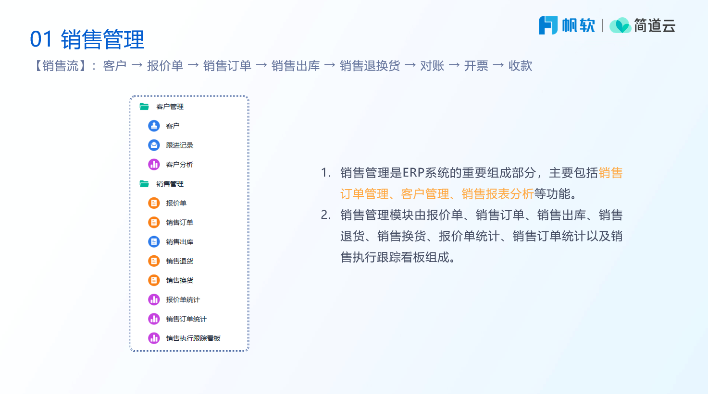
Task: Click 对账 in the sales flow line
Action: pos(432,66)
